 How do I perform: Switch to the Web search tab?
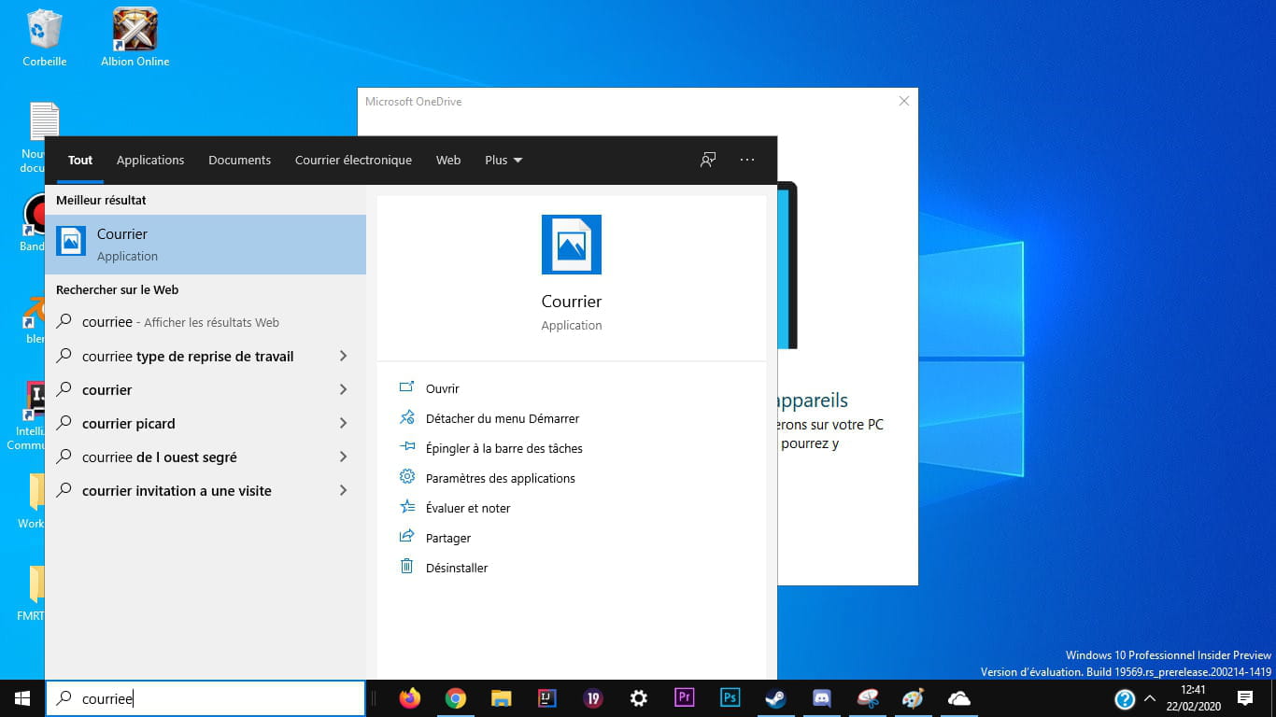tap(448, 160)
